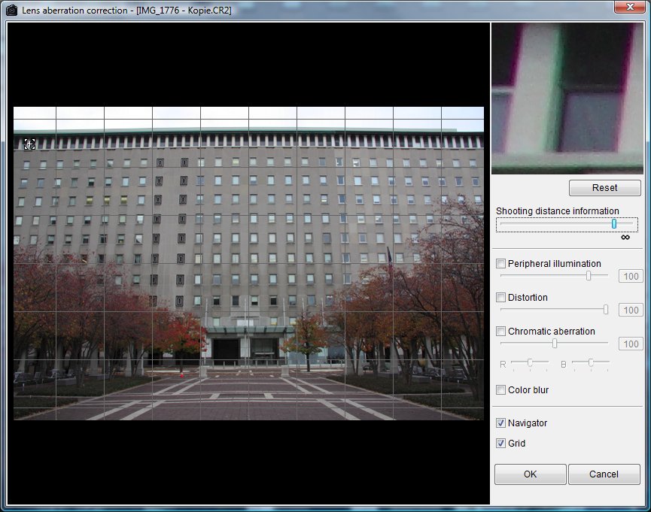
Task: Tick the Color blur checkbox
Action: point(501,390)
